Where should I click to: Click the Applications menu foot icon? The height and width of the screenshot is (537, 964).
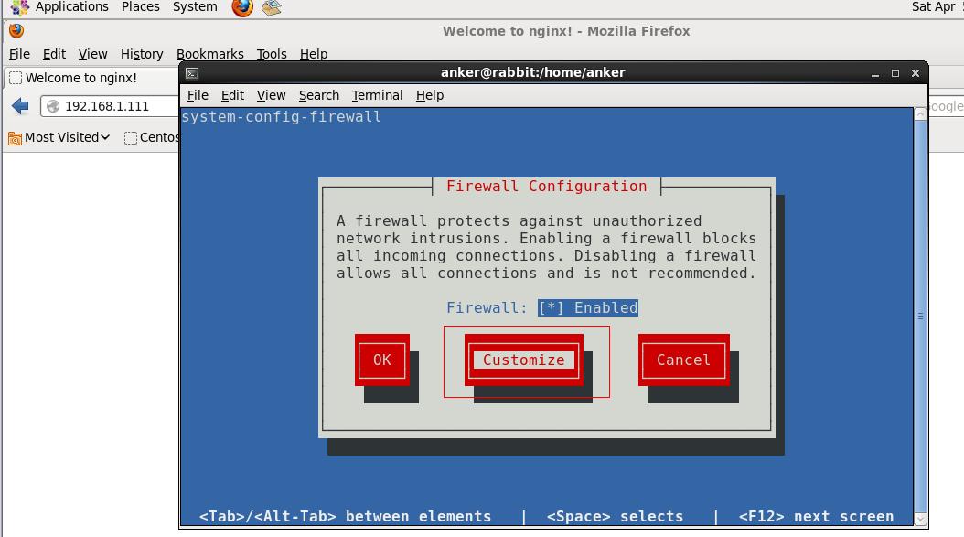pyautogui.click(x=20, y=7)
